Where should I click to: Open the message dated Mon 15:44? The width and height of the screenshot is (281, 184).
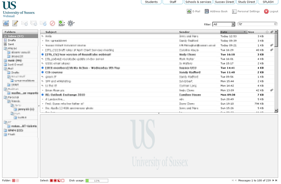[x=157, y=81]
